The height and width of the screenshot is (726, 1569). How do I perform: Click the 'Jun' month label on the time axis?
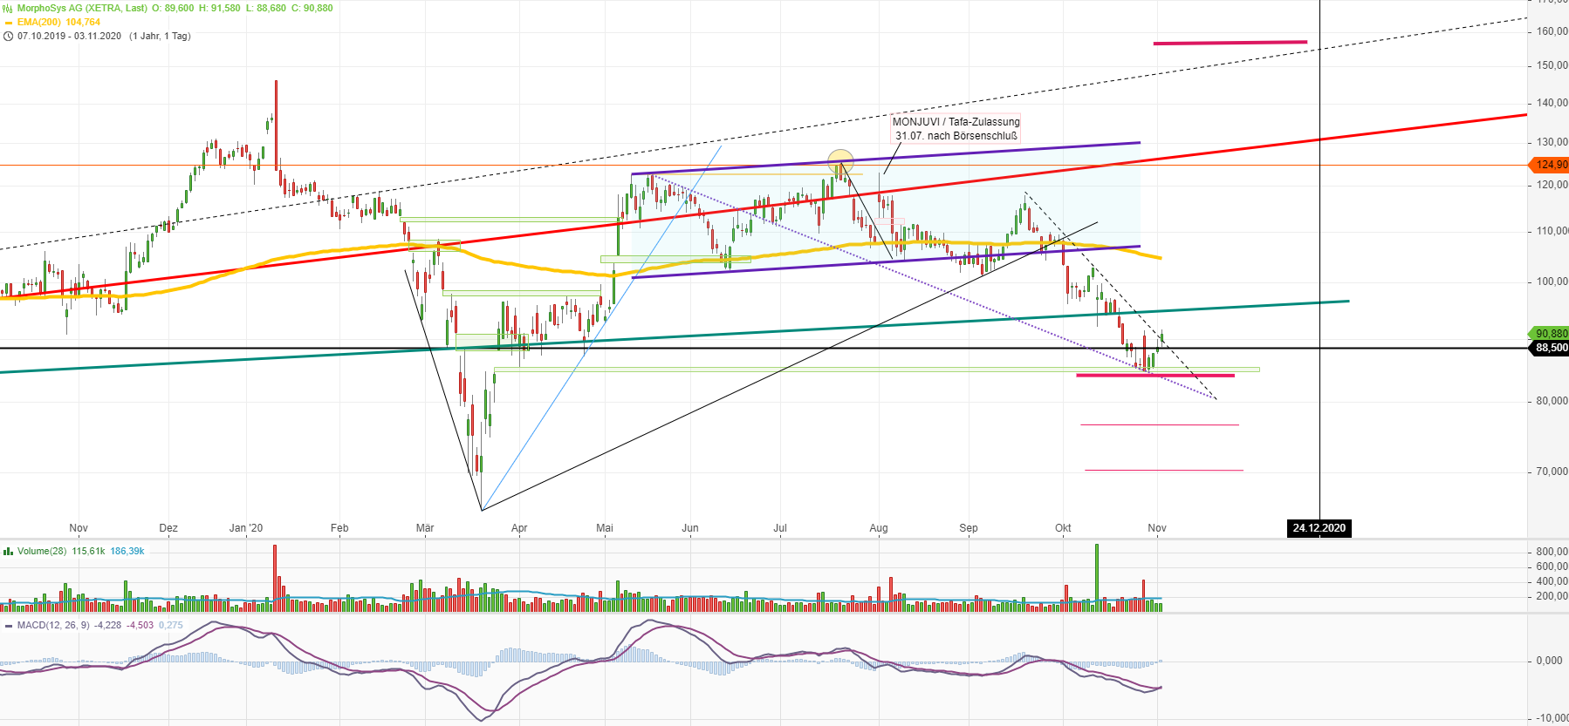(x=690, y=528)
